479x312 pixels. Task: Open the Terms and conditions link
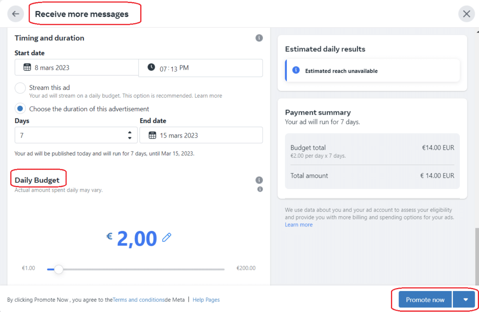[138, 300]
